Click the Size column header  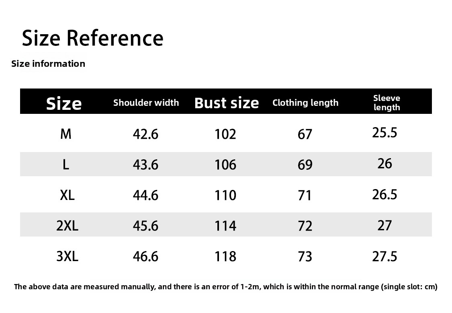pos(64,103)
